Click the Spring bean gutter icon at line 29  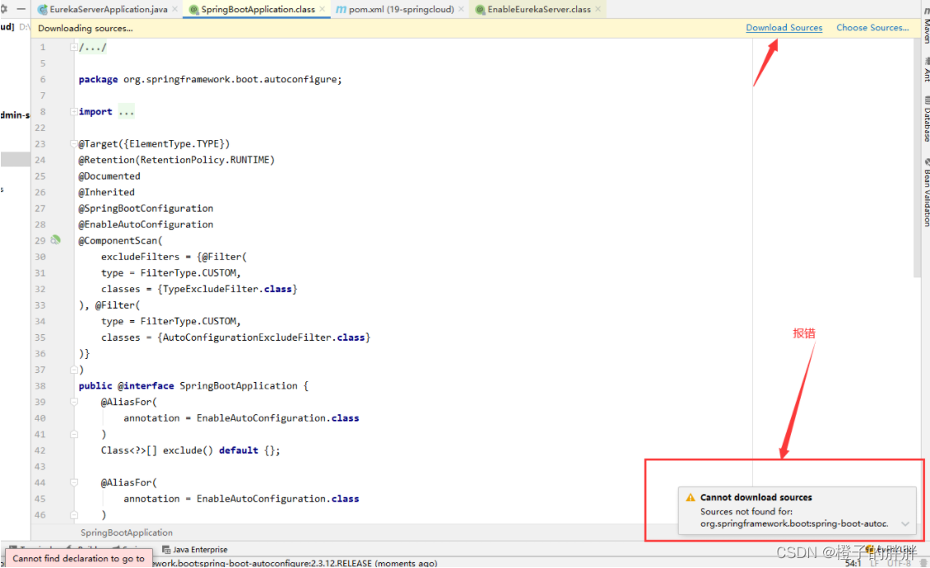coord(55,240)
